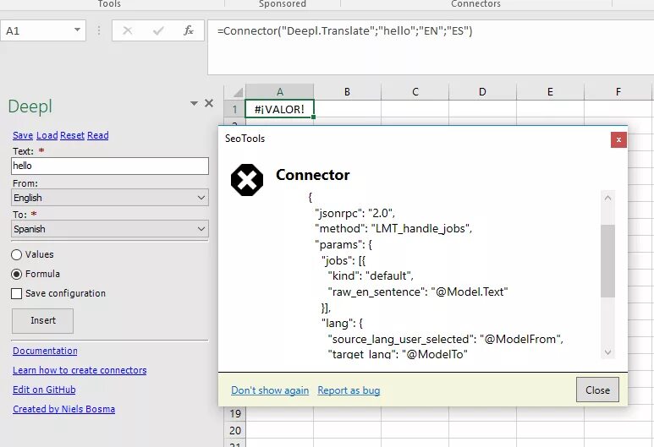654x447 pixels.
Task: Click the formula bar with Connector formula
Action: (x=431, y=47)
